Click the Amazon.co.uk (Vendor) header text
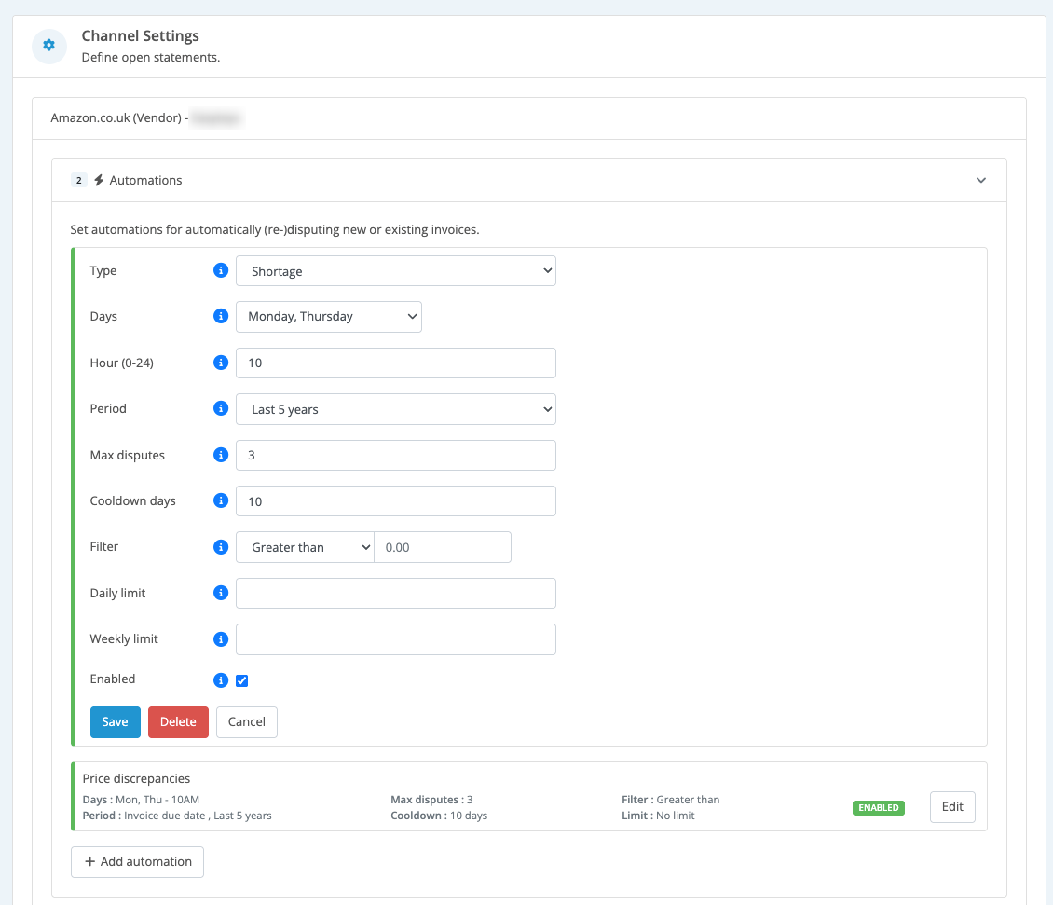1053x905 pixels. coord(119,117)
